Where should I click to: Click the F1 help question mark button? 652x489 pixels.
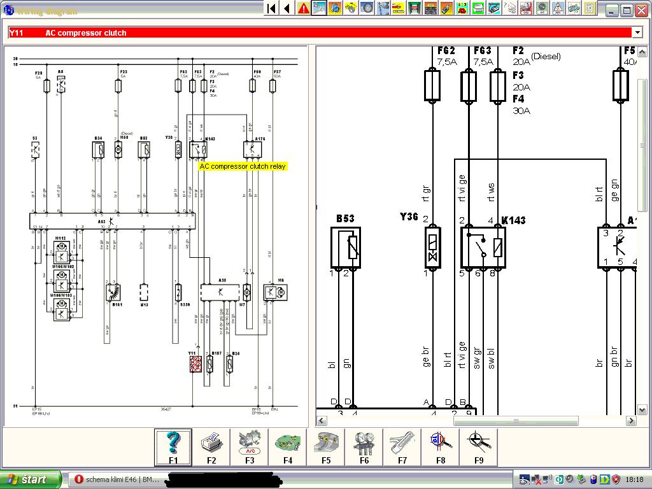[173, 447]
